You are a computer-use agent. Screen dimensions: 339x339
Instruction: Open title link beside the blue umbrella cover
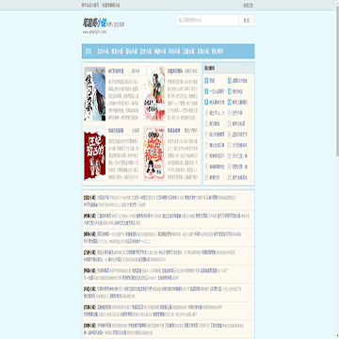click(x=116, y=71)
